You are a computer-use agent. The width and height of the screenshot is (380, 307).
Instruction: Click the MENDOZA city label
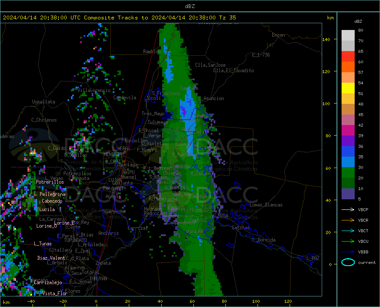tap(113, 155)
